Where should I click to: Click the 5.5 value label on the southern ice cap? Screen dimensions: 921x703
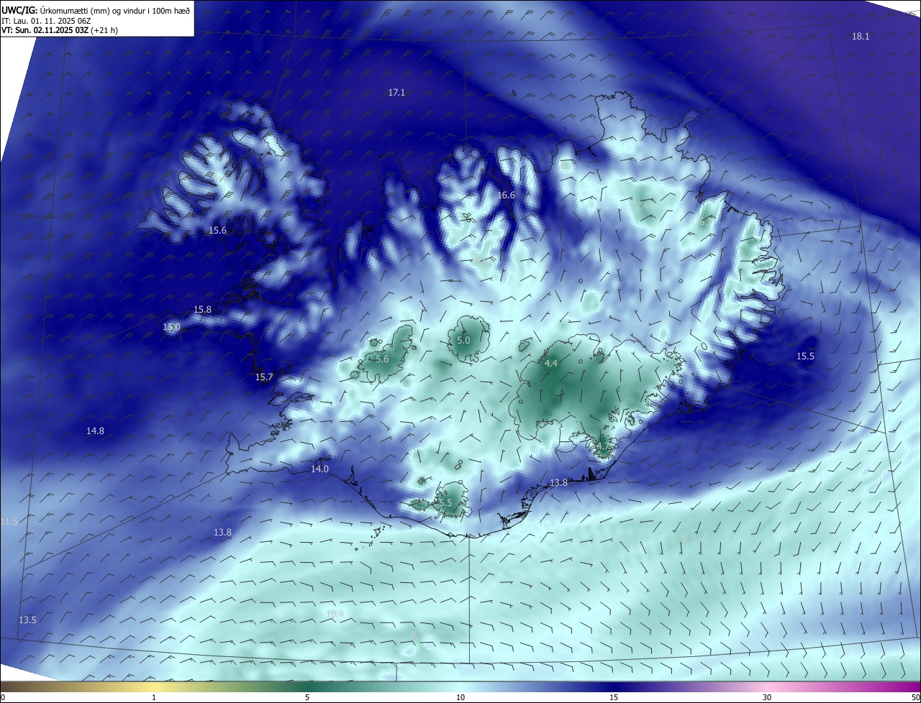445,503
